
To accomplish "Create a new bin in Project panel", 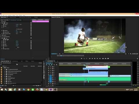I will pyautogui.click(x=37, y=86).
